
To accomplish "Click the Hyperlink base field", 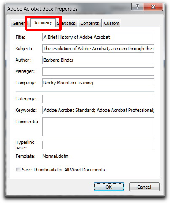I will point(98,145).
